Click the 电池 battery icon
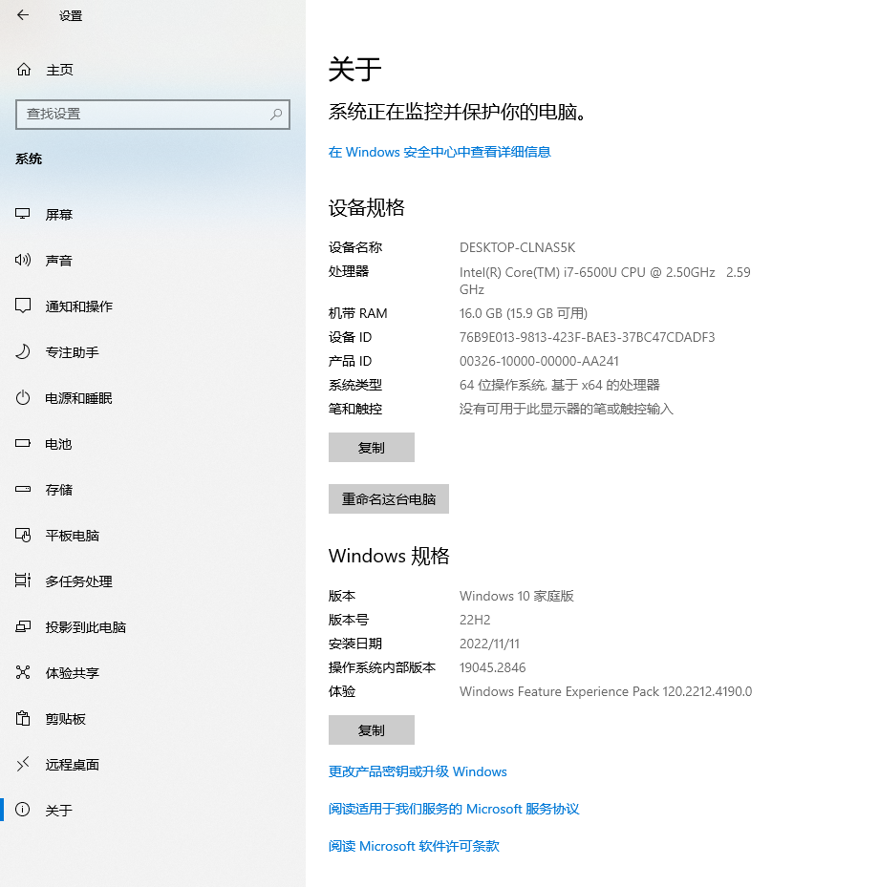This screenshot has width=879, height=887. click(x=23, y=443)
